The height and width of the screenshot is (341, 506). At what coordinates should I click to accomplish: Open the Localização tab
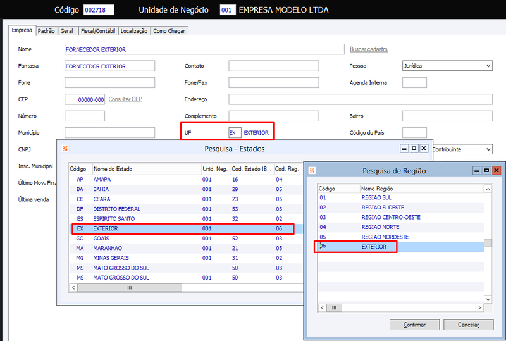coord(134,31)
